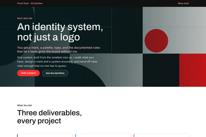Open the Mara Quill header link

tap(183, 4)
